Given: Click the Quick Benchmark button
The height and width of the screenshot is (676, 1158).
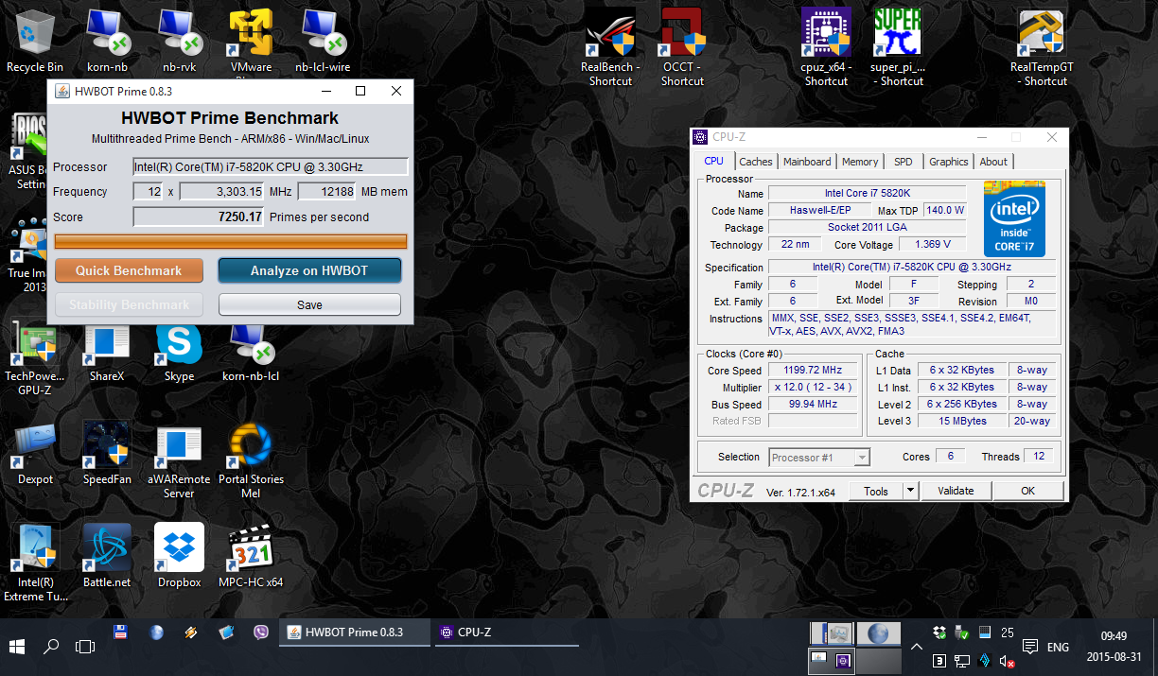Looking at the screenshot, I should point(129,270).
